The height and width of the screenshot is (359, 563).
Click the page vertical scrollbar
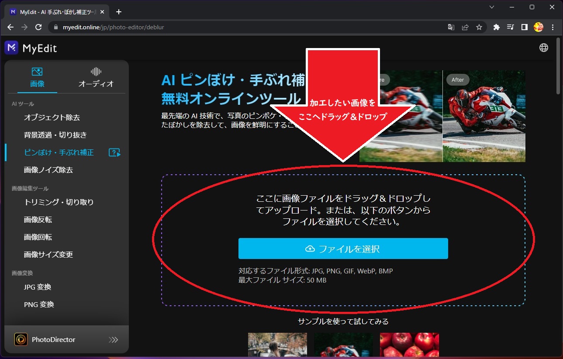click(x=558, y=66)
